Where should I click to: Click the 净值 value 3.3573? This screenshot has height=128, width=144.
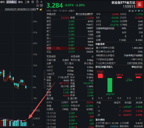[65, 106]
